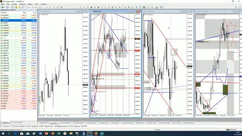Zoom in the chart
This screenshot has width=242, height=136.
[137, 7]
